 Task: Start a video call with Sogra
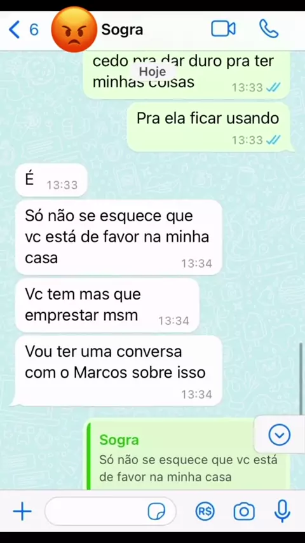(x=223, y=29)
